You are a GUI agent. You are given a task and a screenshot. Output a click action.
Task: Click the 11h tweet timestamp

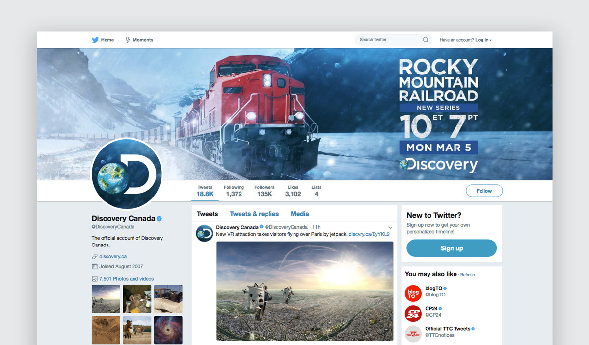coord(316,227)
